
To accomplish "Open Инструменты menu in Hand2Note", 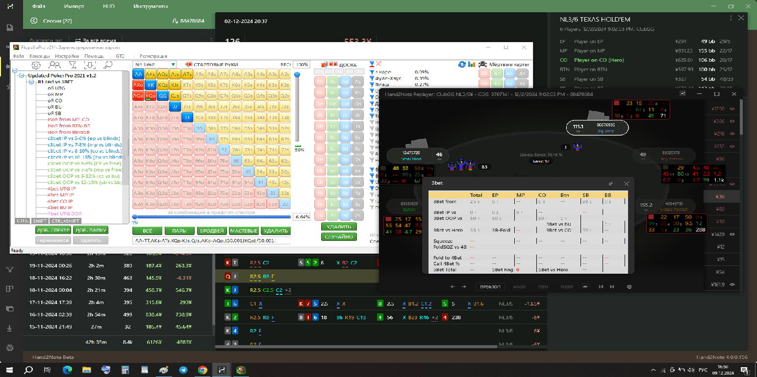I will (151, 7).
